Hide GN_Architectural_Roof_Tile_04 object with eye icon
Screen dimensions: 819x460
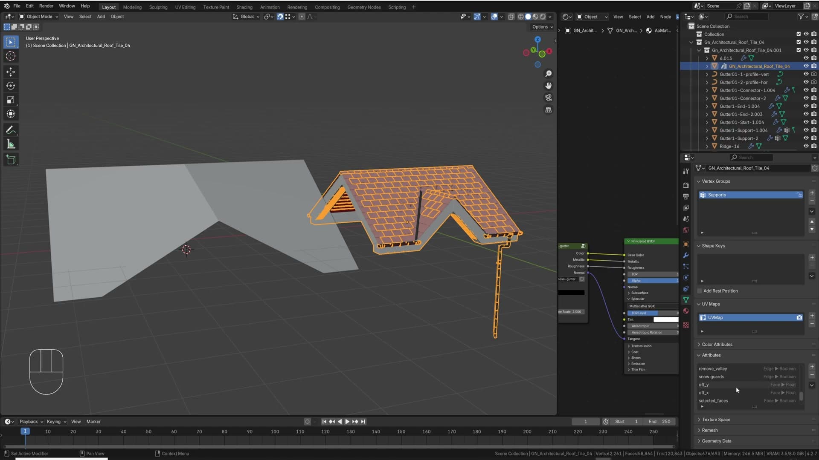tap(806, 66)
